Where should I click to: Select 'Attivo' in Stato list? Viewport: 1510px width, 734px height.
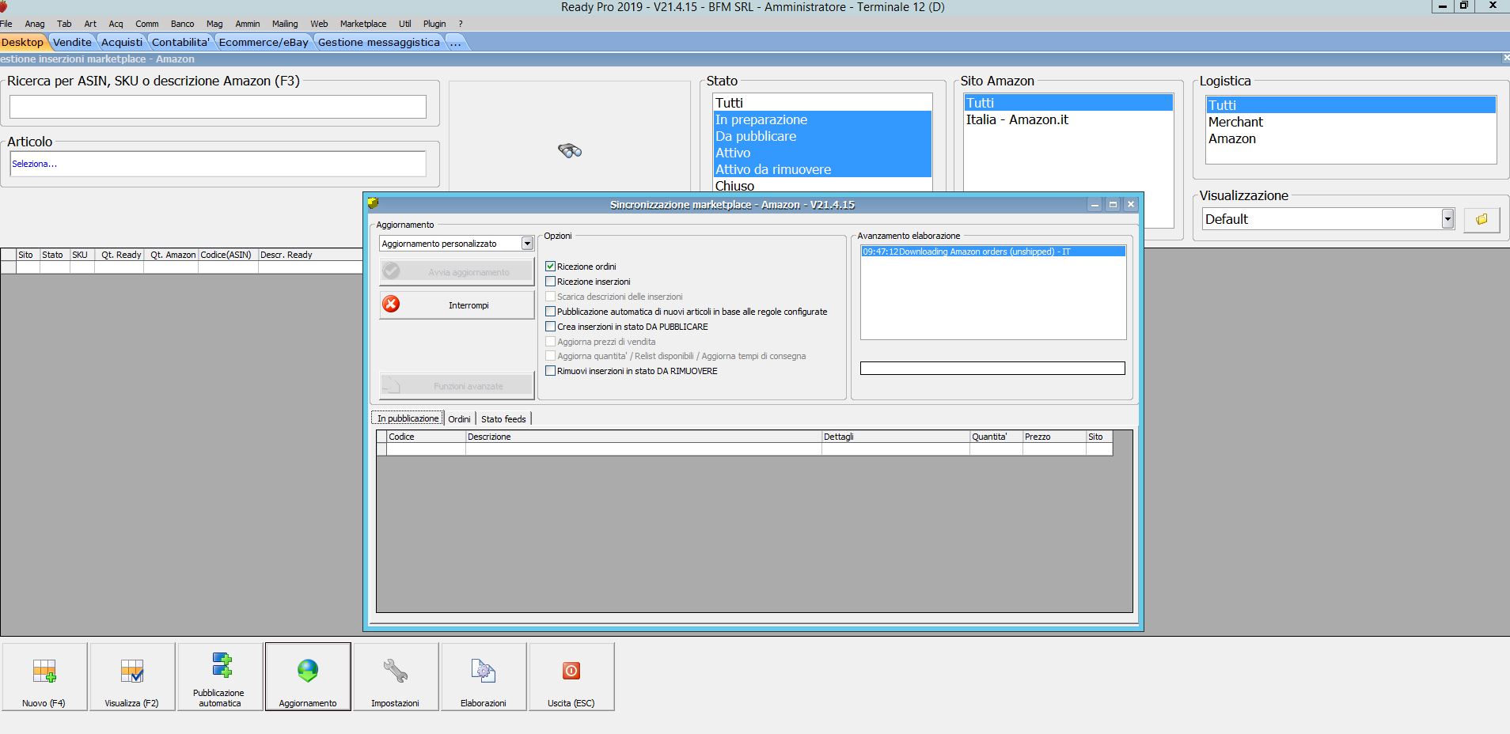[822, 153]
